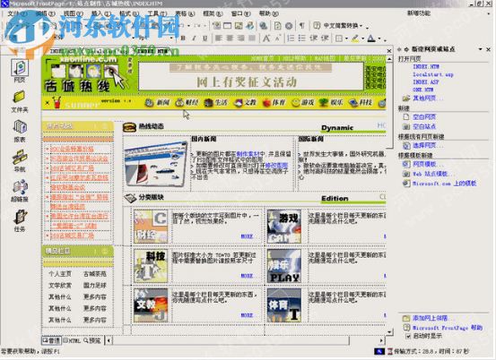Click the insert table icon in toolbar
The height and width of the screenshot is (360, 496).
(227, 25)
